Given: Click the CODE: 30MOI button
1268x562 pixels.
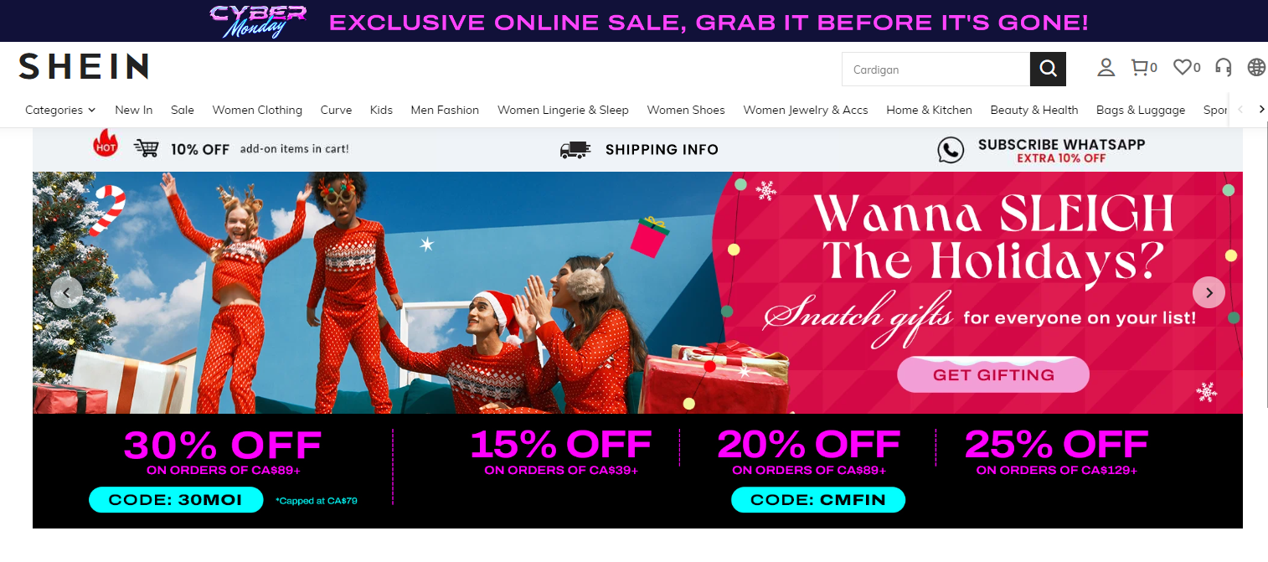Looking at the screenshot, I should point(176,500).
